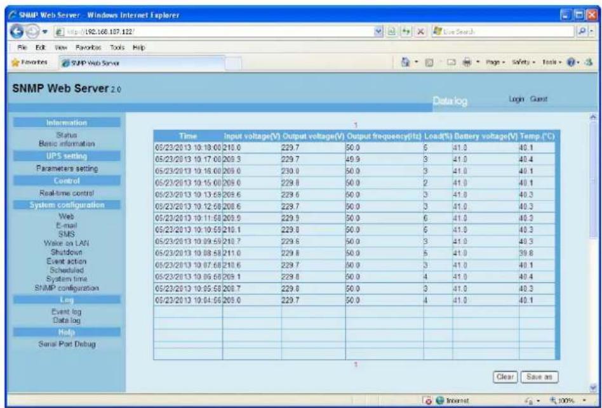Expand the Print button dropdown arrow
This screenshot has height=408, width=602.
coord(478,62)
